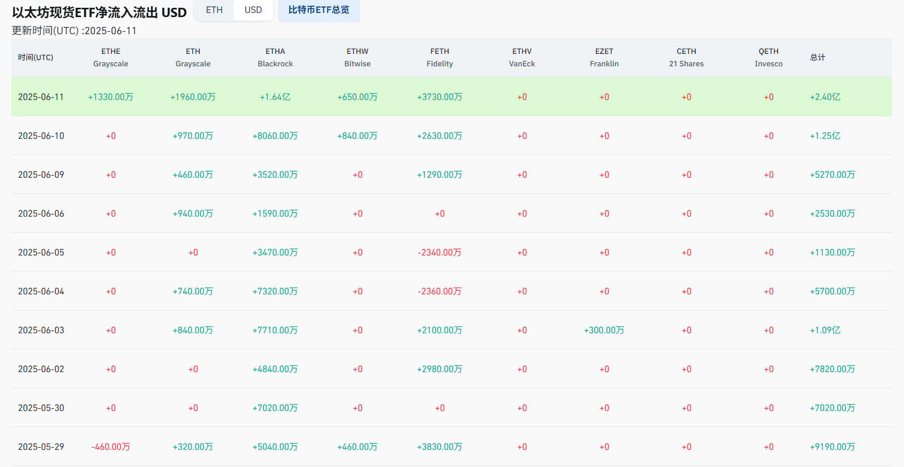Click the QETH Invesco column header
904x467 pixels.
point(768,58)
